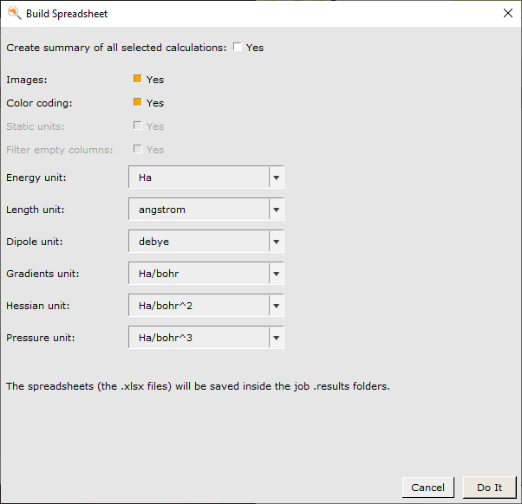Enable summary of all selected calculations
Screen dimensions: 522x504
238,48
